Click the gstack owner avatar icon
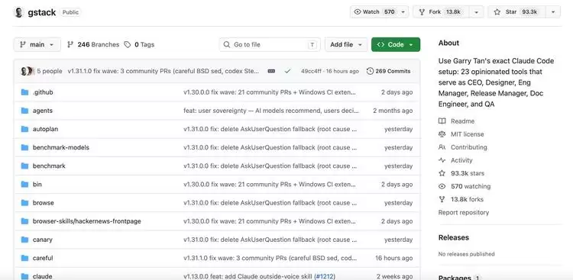 [18, 12]
